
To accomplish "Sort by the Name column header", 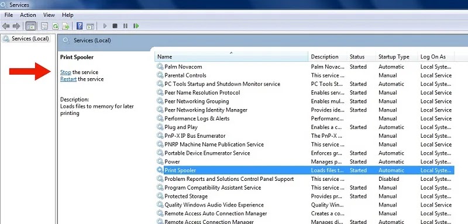I will pos(231,57).
